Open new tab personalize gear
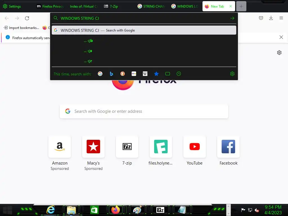The height and width of the screenshot is (216, 288). tap(279, 53)
